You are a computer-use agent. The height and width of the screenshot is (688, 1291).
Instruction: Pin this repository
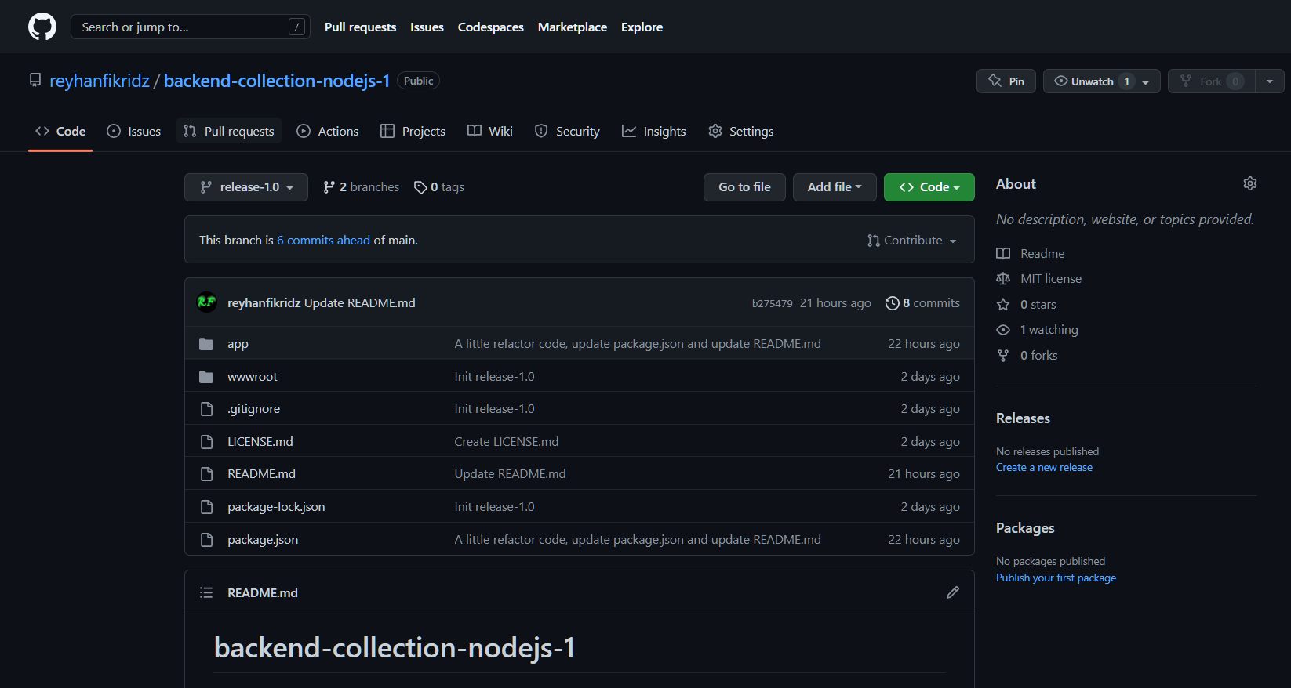[1006, 81]
